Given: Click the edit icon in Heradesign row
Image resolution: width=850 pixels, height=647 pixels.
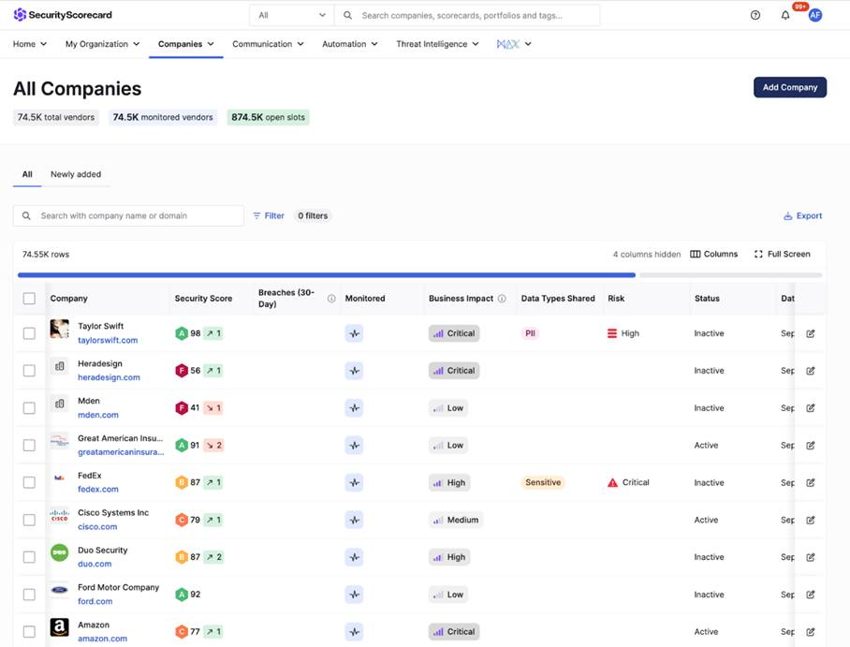Looking at the screenshot, I should 811,371.
